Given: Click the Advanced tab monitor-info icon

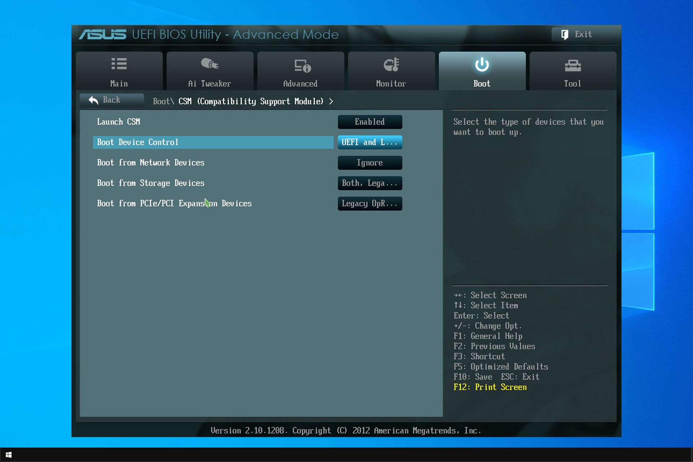Looking at the screenshot, I should 302,66.
